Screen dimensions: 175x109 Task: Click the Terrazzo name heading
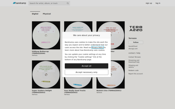pos(132,38)
